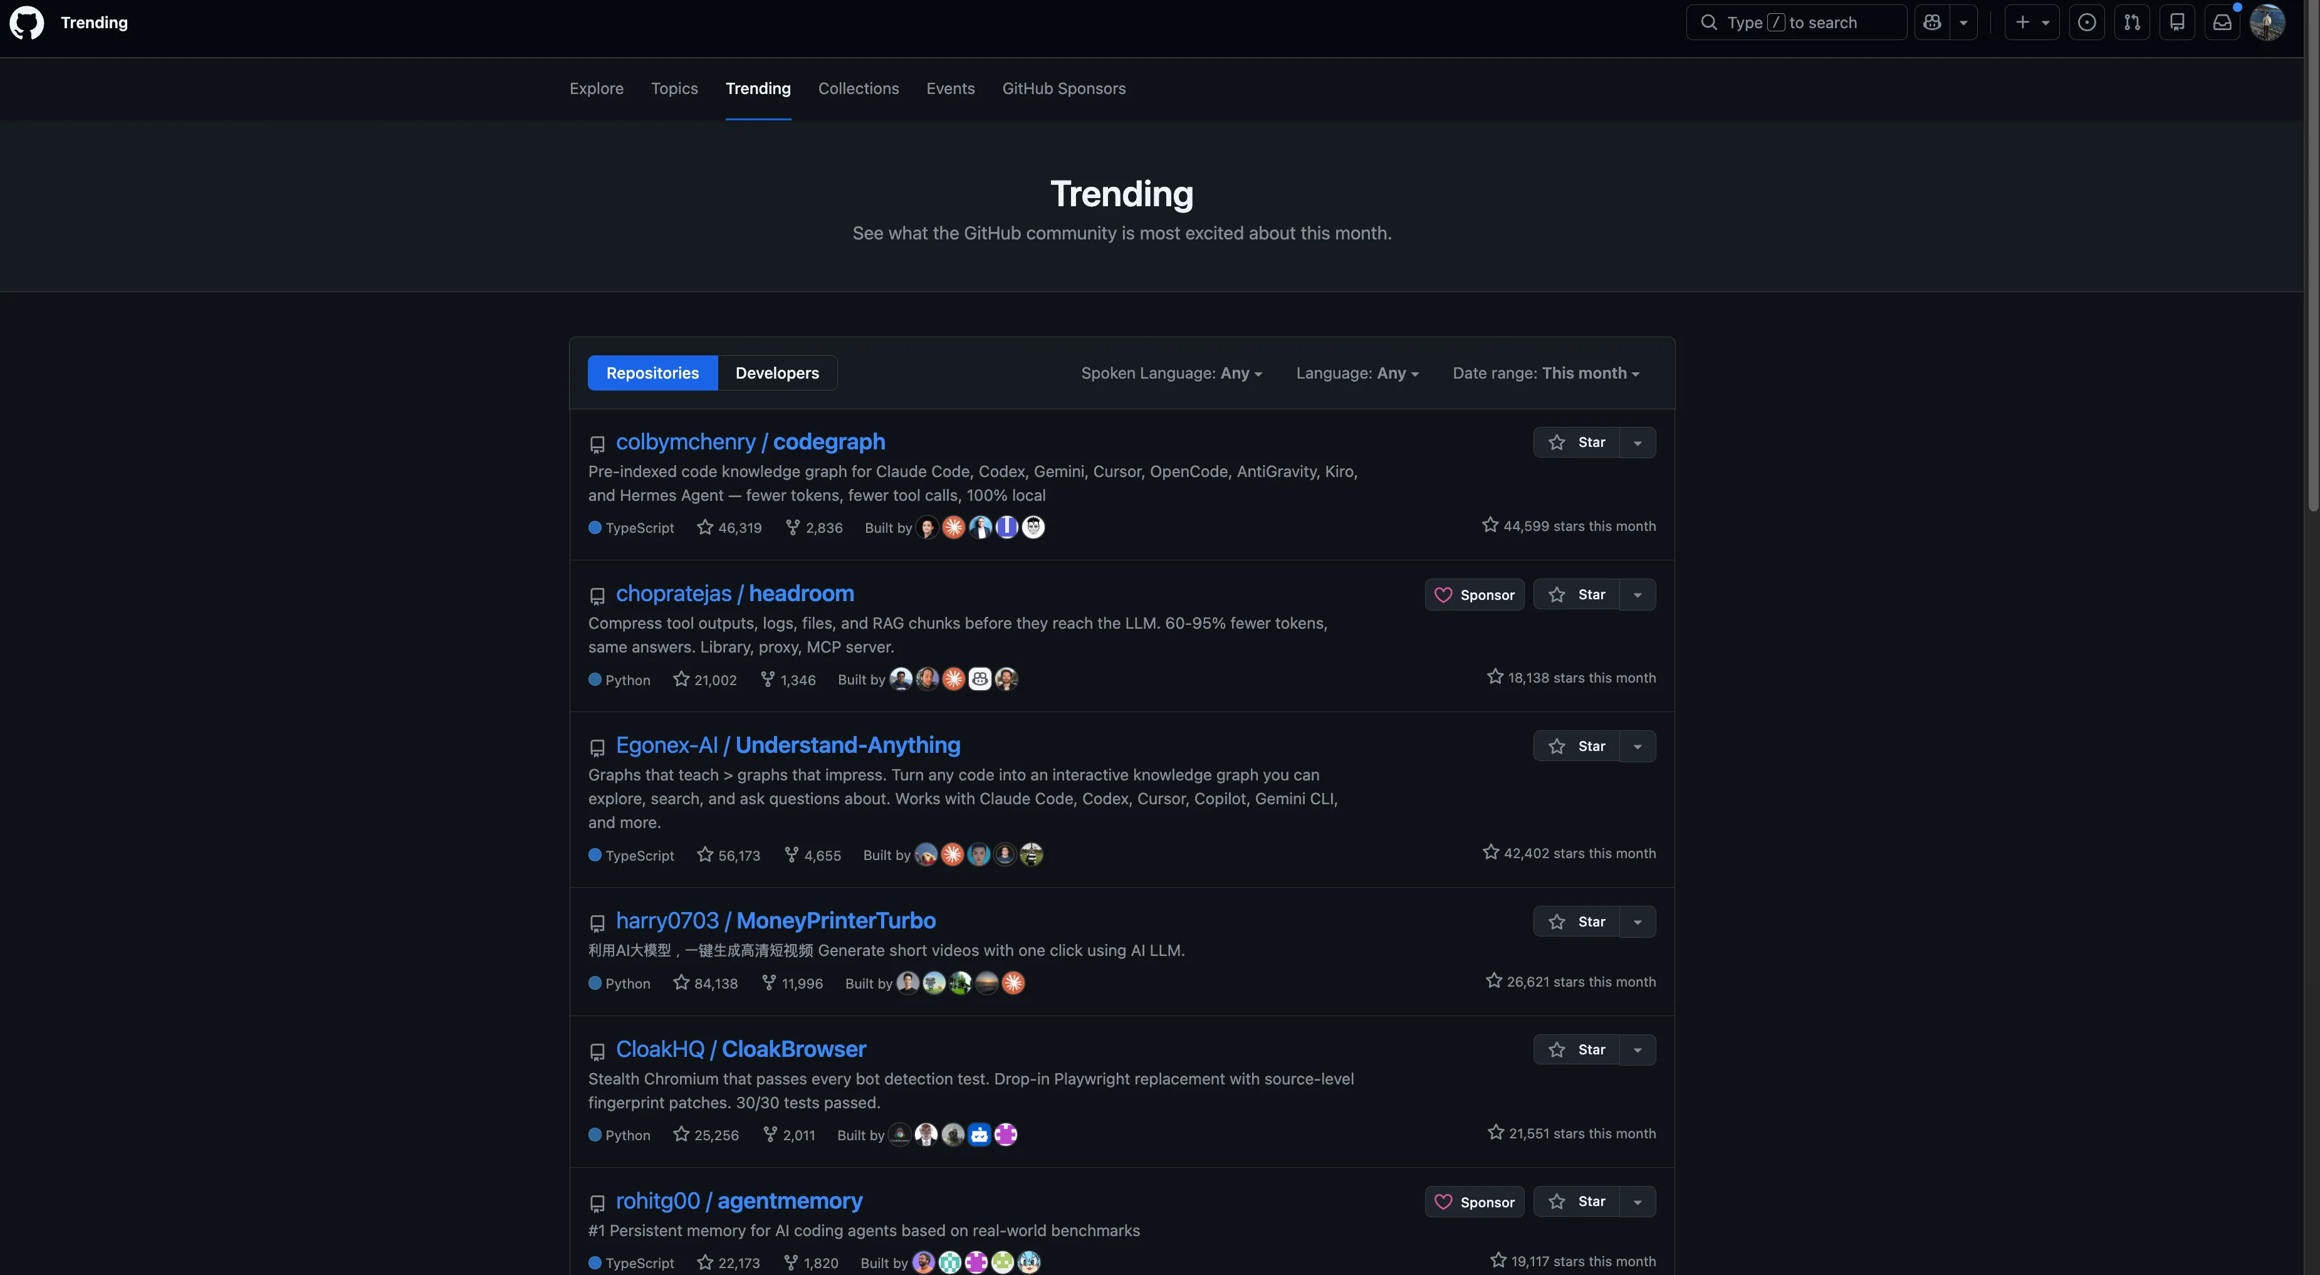Go to the Events tab
This screenshot has height=1275, width=2320.
(x=950, y=88)
